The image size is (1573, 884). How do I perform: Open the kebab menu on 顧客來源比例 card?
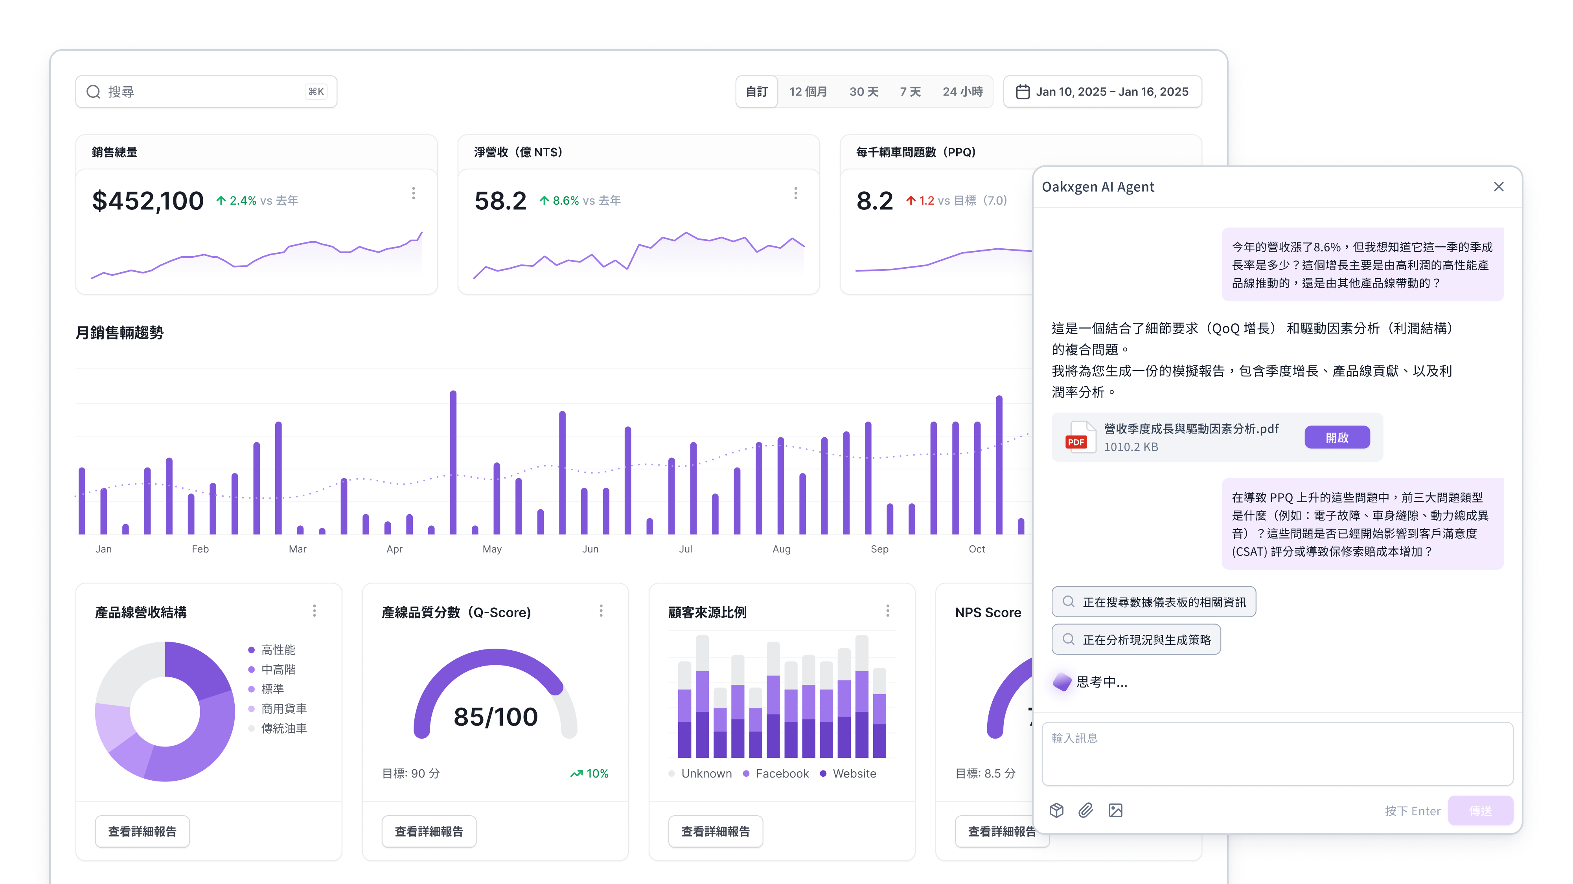(x=889, y=610)
